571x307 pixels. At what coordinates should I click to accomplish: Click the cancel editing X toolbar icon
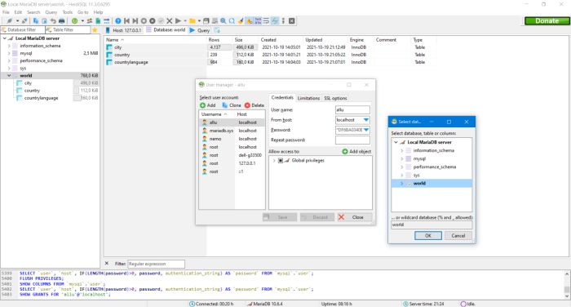(x=170, y=20)
